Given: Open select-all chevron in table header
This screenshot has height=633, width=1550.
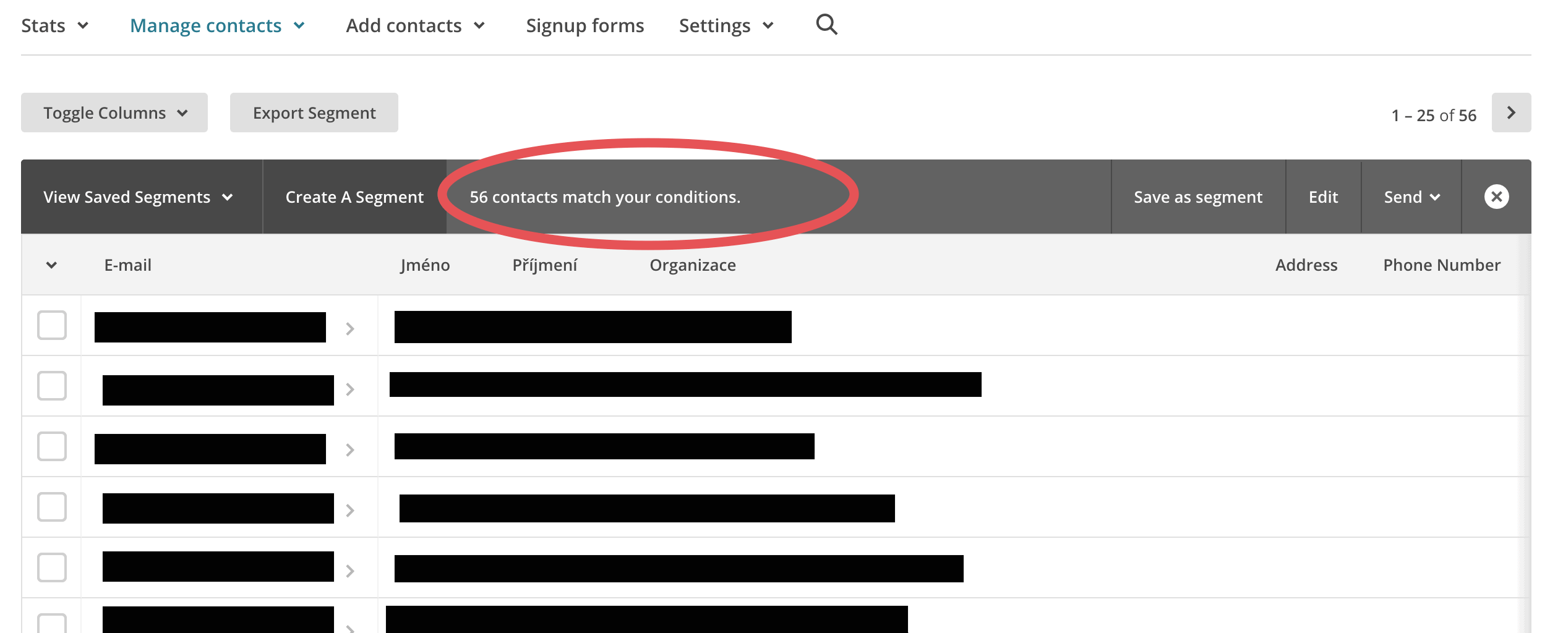Looking at the screenshot, I should [51, 265].
